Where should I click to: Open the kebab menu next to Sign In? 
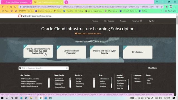[156, 21]
